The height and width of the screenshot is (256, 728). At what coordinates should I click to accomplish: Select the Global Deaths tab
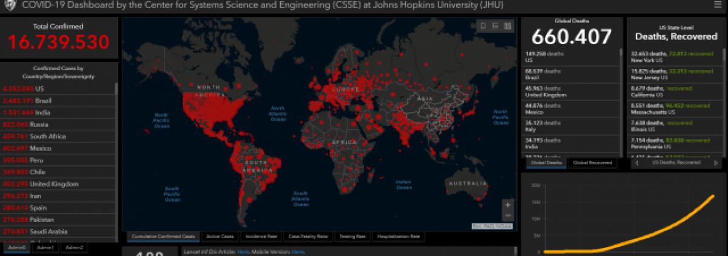click(x=547, y=163)
